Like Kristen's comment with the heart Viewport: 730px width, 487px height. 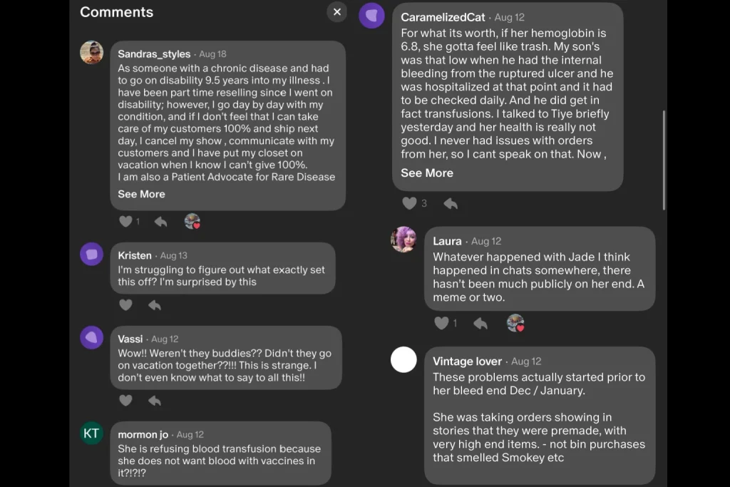click(125, 305)
